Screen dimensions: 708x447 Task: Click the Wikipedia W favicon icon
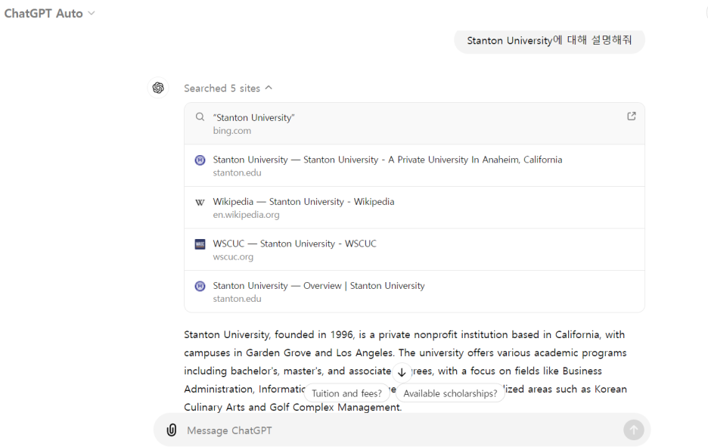pos(200,202)
